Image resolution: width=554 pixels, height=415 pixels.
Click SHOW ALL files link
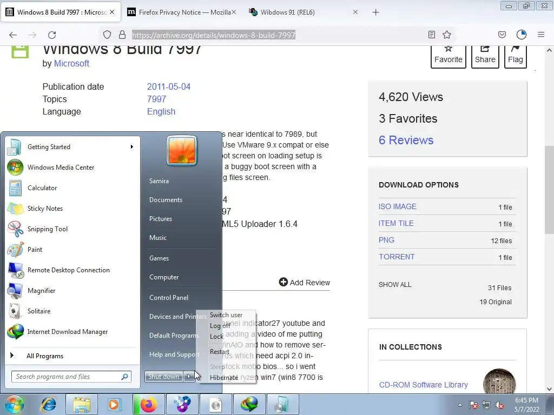395,284
